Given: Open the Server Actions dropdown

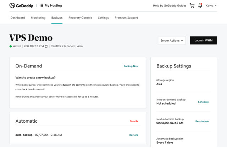Looking at the screenshot, I should click(172, 41).
